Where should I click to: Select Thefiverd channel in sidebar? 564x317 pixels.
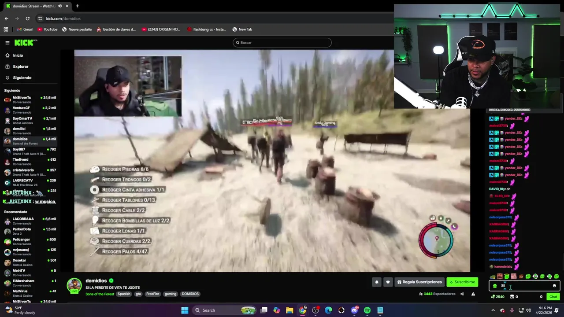(29, 161)
